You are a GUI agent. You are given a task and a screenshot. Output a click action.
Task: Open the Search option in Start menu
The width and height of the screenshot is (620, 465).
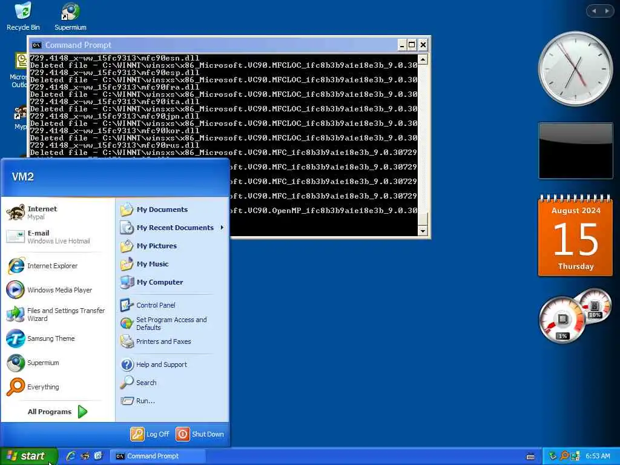tap(172, 383)
